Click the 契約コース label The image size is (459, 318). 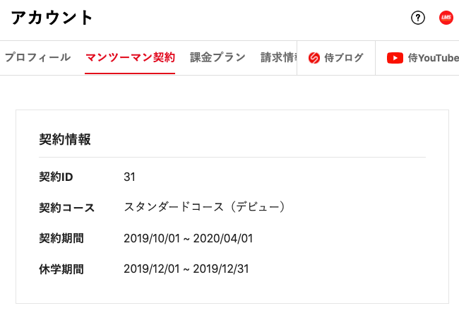(x=71, y=208)
